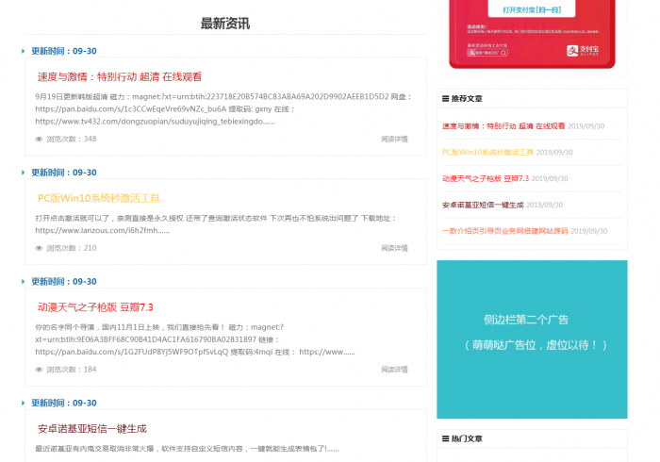
Task: Open sidebar link 一款介绍页引导页业务网维建网站源码
Action: click(x=504, y=230)
